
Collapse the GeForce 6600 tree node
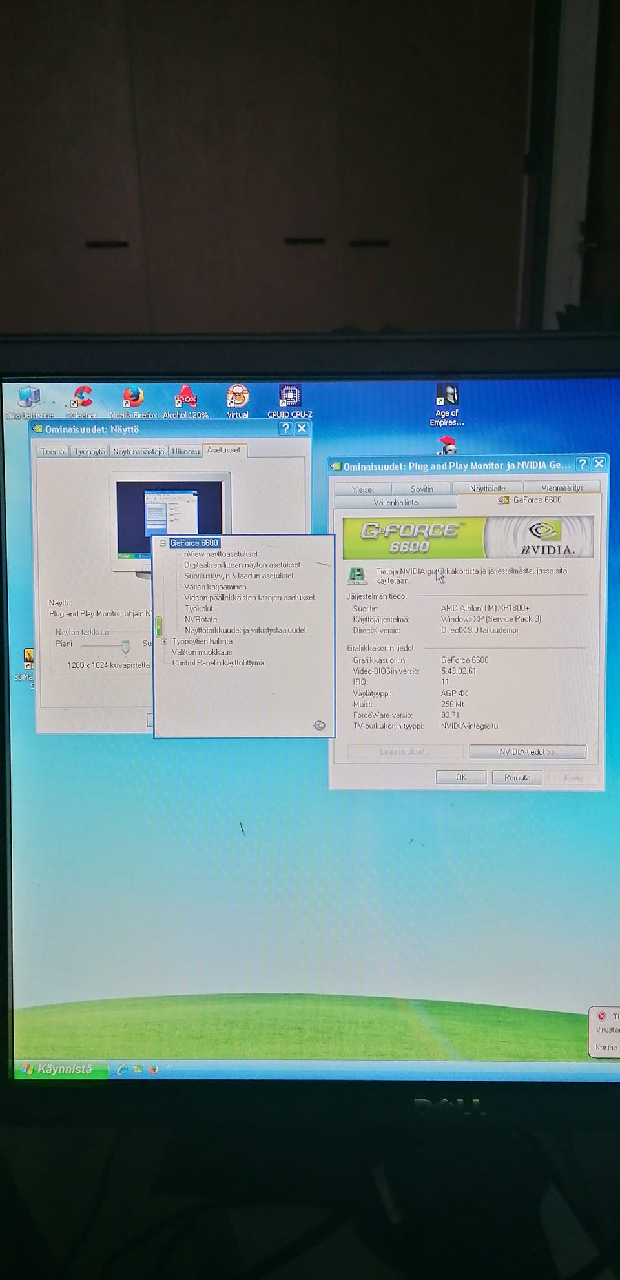(x=163, y=543)
